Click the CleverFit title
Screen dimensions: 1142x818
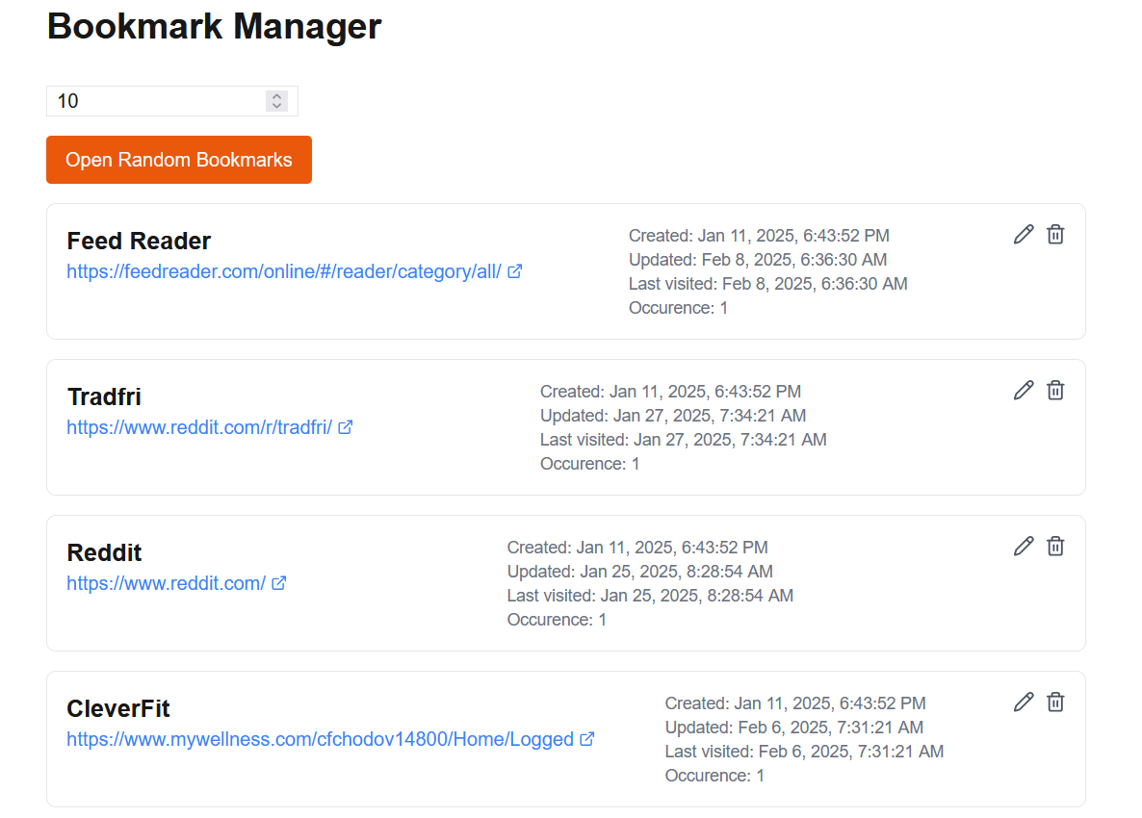click(x=118, y=708)
